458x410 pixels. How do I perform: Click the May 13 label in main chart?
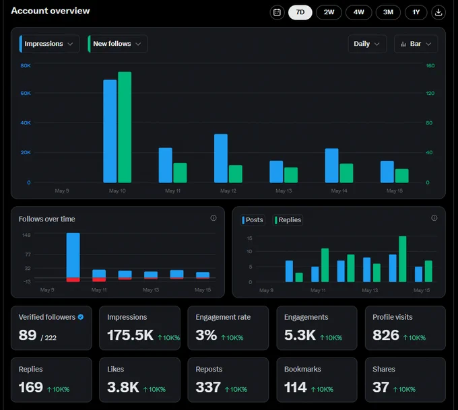click(x=284, y=191)
